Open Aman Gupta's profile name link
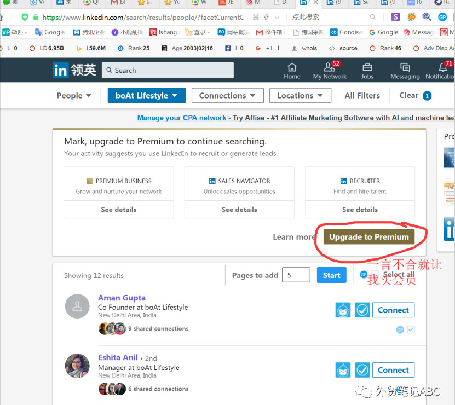 [122, 298]
